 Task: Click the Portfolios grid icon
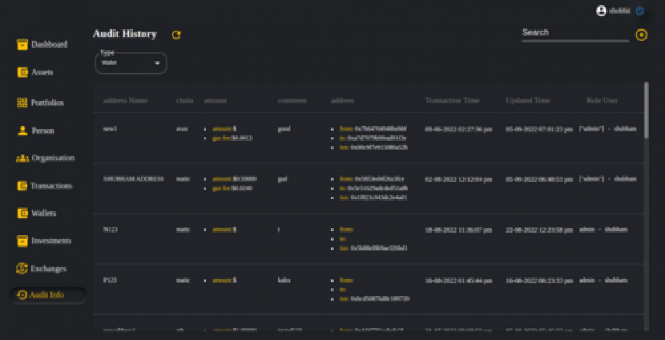[x=22, y=103]
